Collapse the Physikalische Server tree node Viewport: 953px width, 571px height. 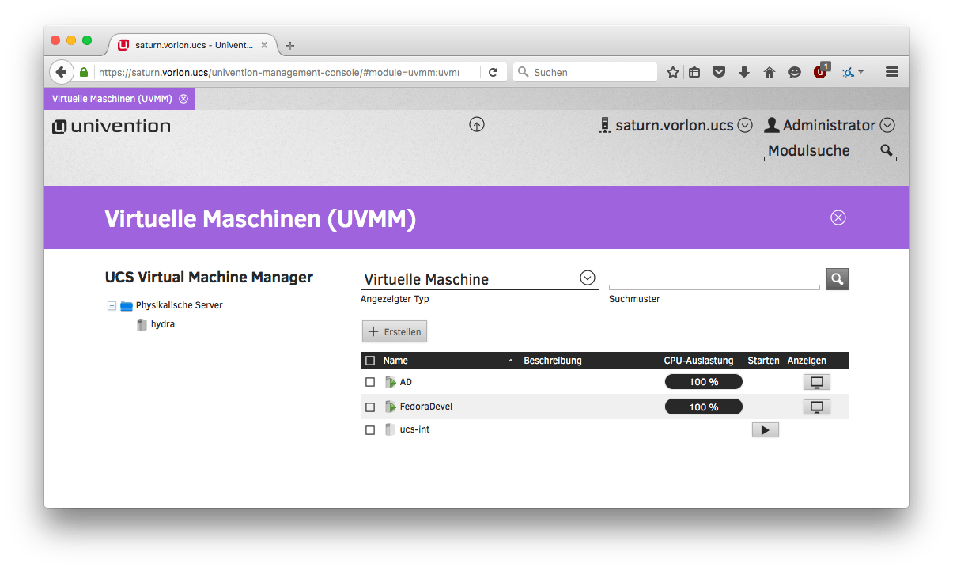point(112,306)
